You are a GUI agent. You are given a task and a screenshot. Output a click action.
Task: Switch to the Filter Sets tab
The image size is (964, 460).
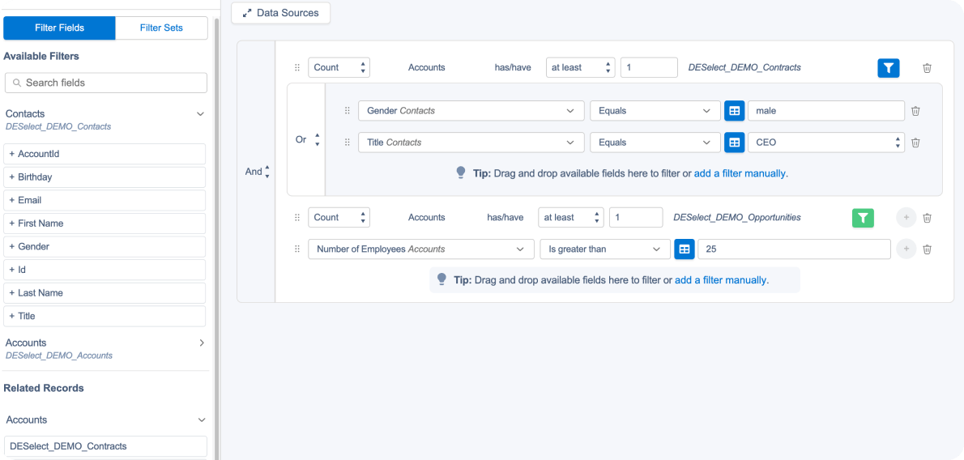tap(161, 28)
